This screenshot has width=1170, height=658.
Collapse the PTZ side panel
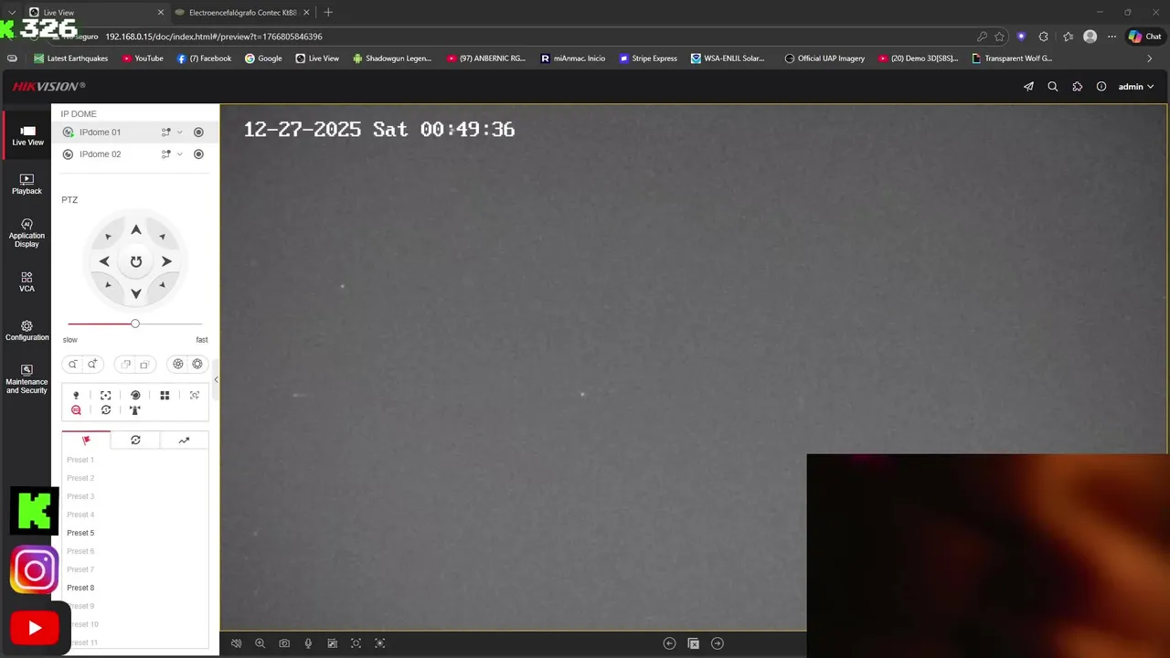pyautogui.click(x=217, y=379)
